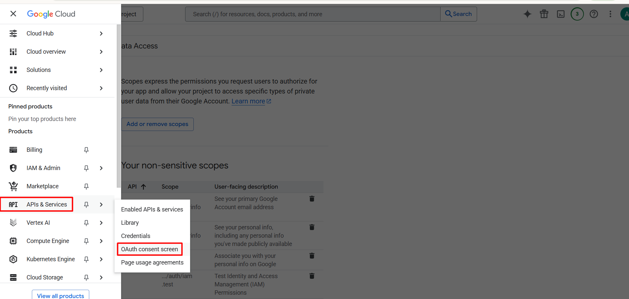Expand Compute Engine submenu chevron
Image resolution: width=629 pixels, height=299 pixels.
[101, 241]
